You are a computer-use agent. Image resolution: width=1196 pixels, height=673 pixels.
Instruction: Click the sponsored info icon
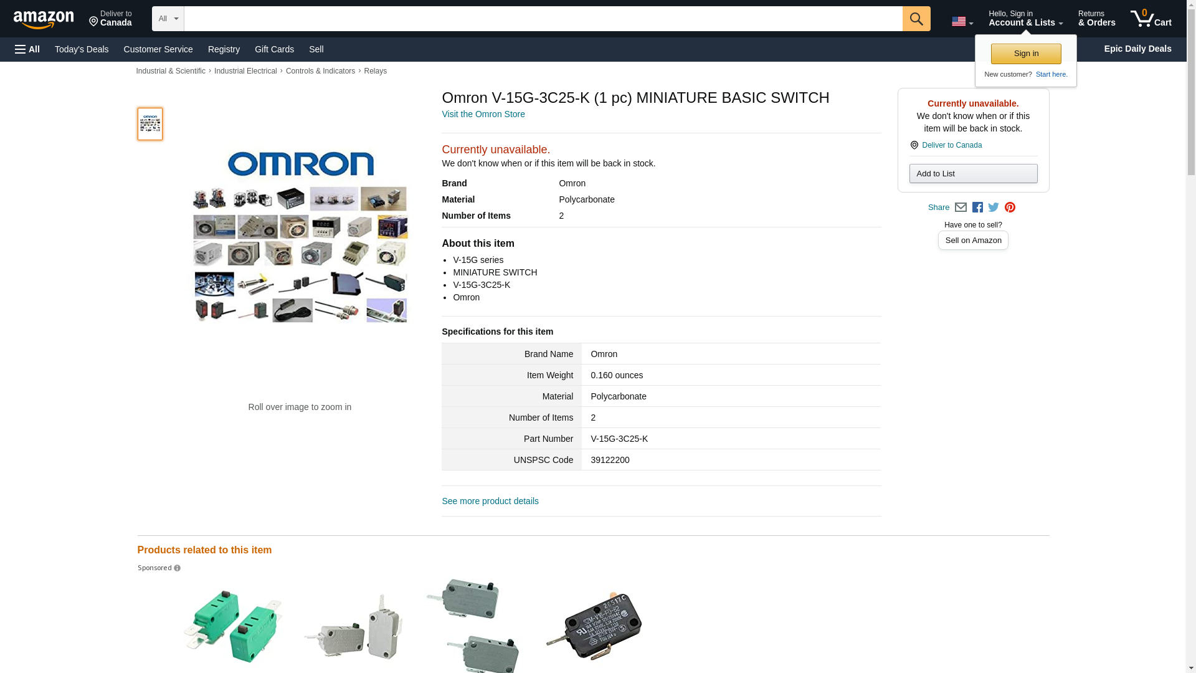[x=177, y=568]
